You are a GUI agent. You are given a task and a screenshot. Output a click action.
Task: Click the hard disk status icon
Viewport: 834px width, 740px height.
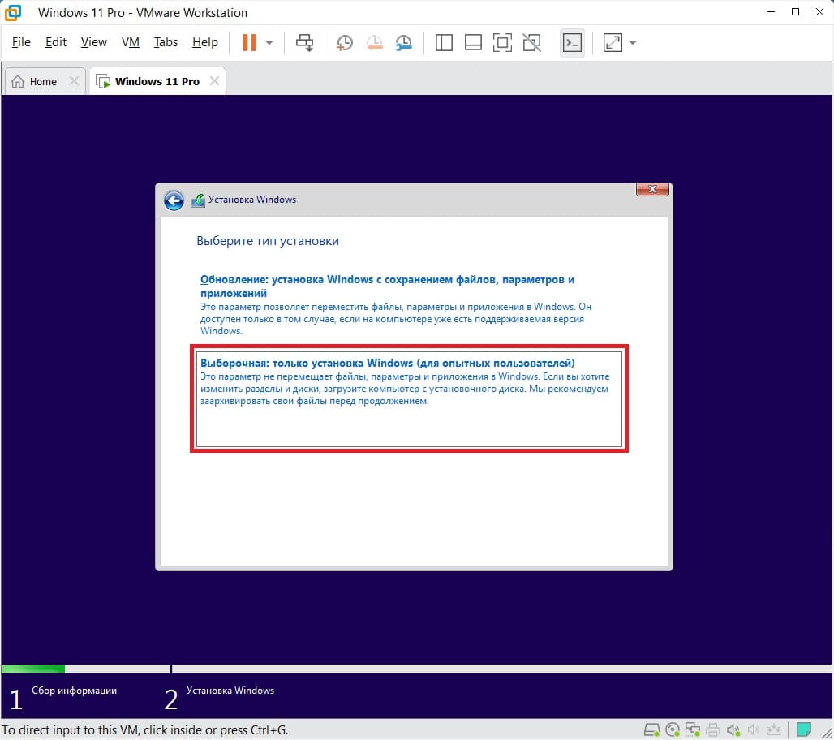[x=652, y=729]
